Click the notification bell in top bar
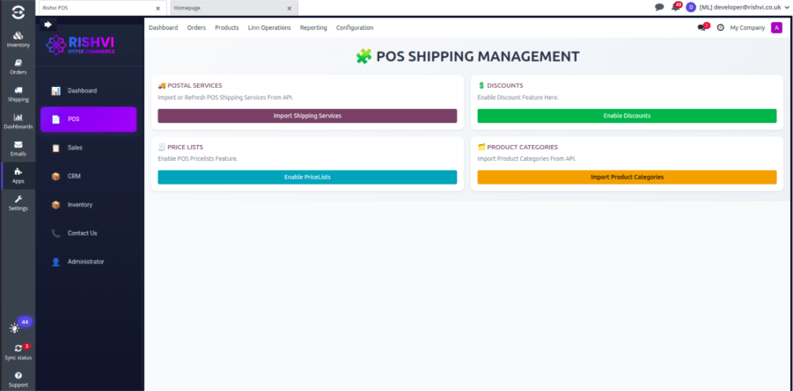Image resolution: width=793 pixels, height=391 pixels. tap(675, 7)
